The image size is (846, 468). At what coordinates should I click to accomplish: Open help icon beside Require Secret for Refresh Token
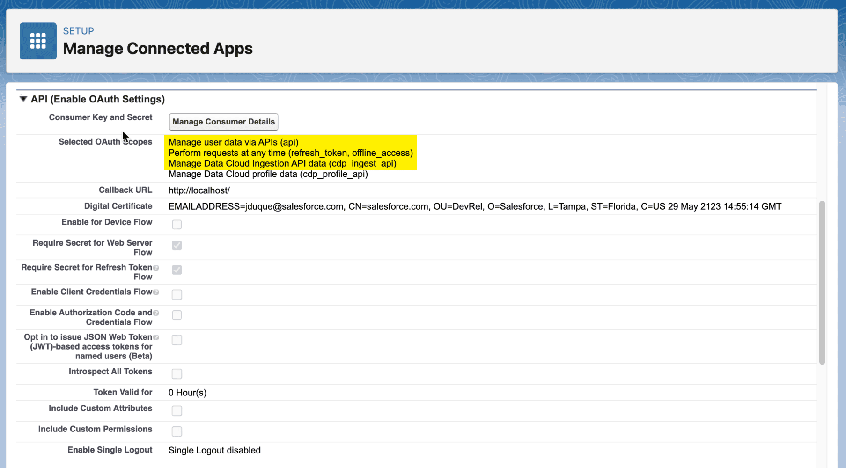click(x=156, y=268)
